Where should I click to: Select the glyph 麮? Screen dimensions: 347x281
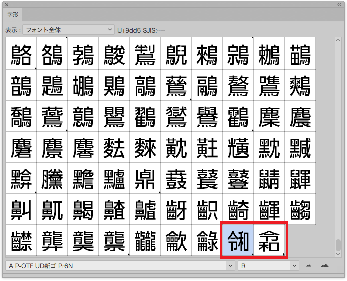(114, 147)
